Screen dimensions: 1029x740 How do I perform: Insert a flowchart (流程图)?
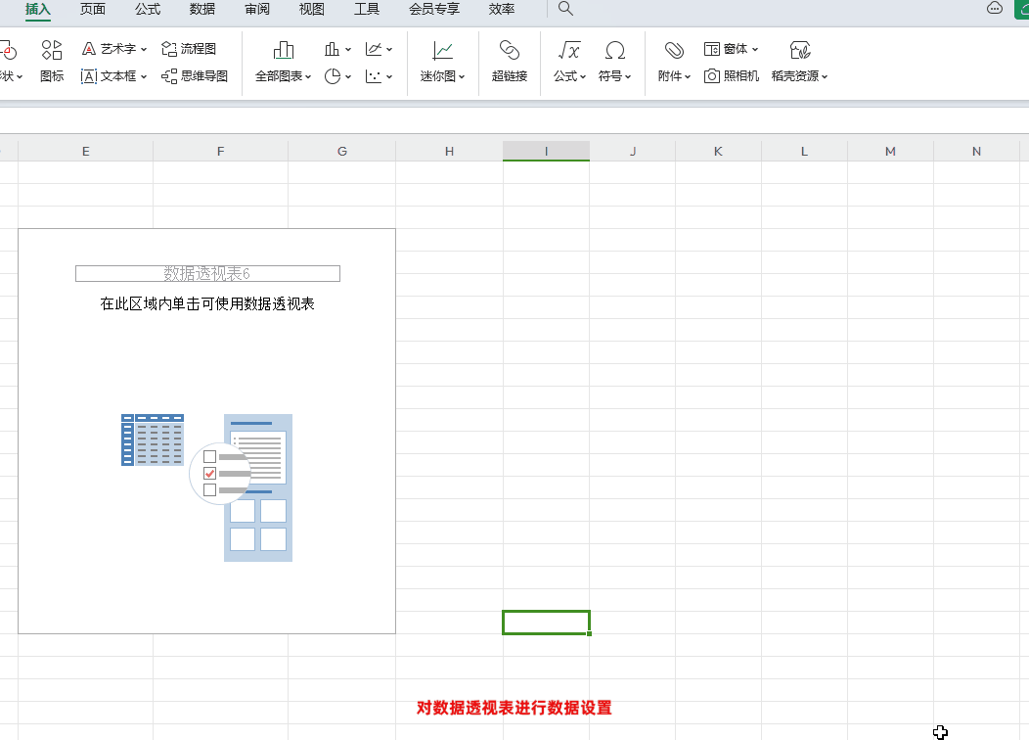click(189, 49)
